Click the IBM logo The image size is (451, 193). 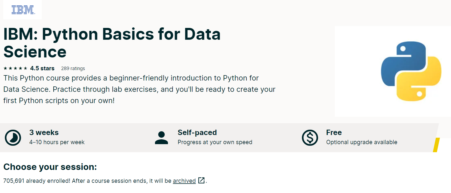(23, 10)
